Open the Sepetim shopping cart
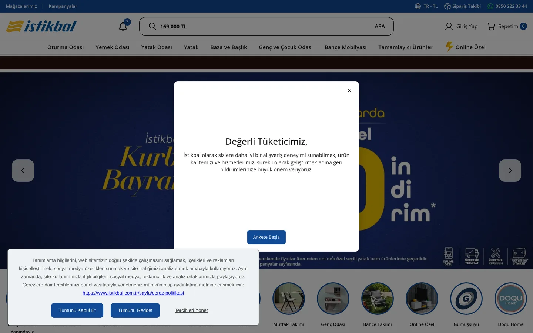Viewport: 533px width, 333px height. point(507,26)
